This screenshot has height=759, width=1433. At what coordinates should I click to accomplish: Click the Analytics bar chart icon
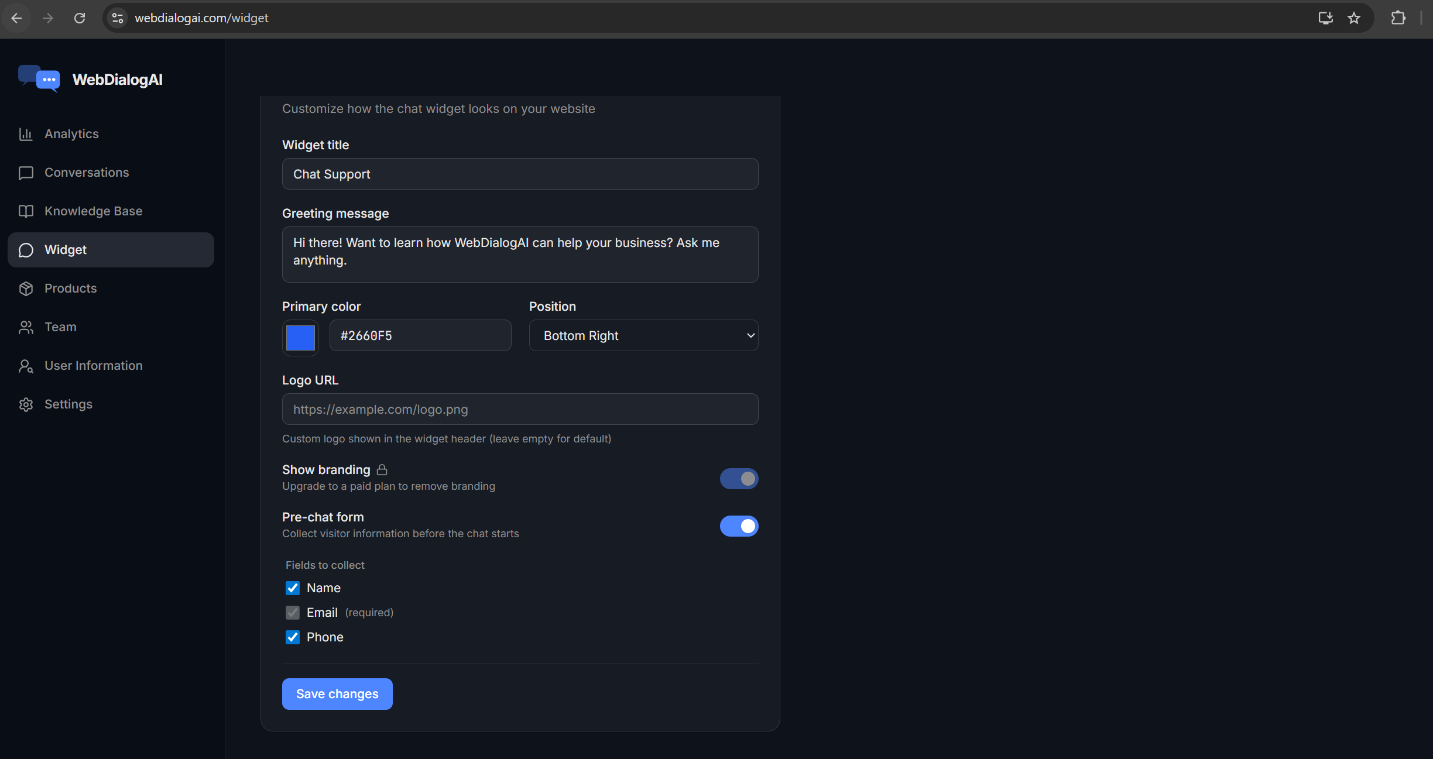tap(26, 134)
